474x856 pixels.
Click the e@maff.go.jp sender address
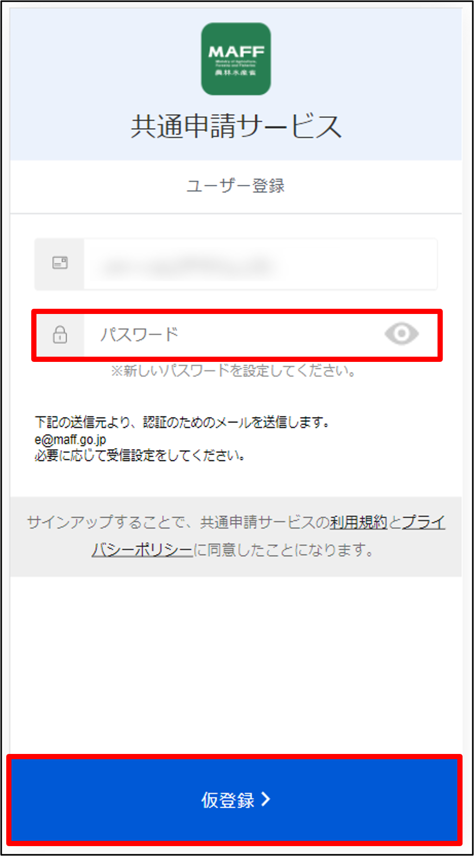tap(70, 439)
